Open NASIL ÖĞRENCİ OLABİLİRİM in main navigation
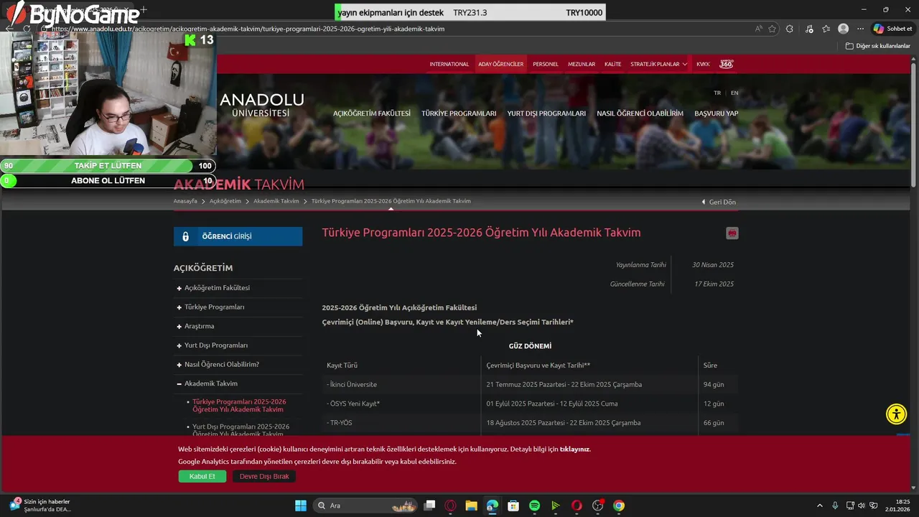 point(640,113)
